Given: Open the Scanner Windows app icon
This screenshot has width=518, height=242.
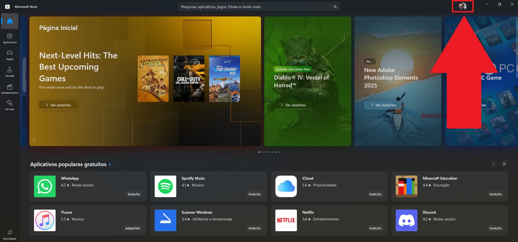Looking at the screenshot, I should coord(165,220).
